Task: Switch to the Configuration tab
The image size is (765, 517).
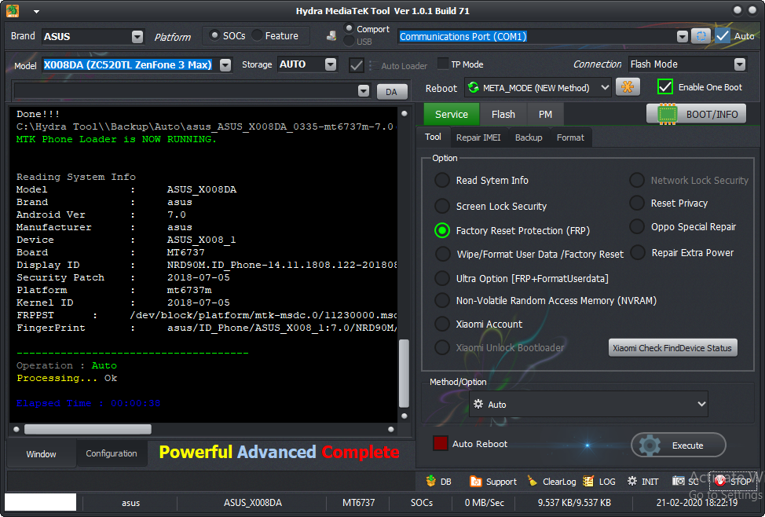Action: pyautogui.click(x=112, y=453)
